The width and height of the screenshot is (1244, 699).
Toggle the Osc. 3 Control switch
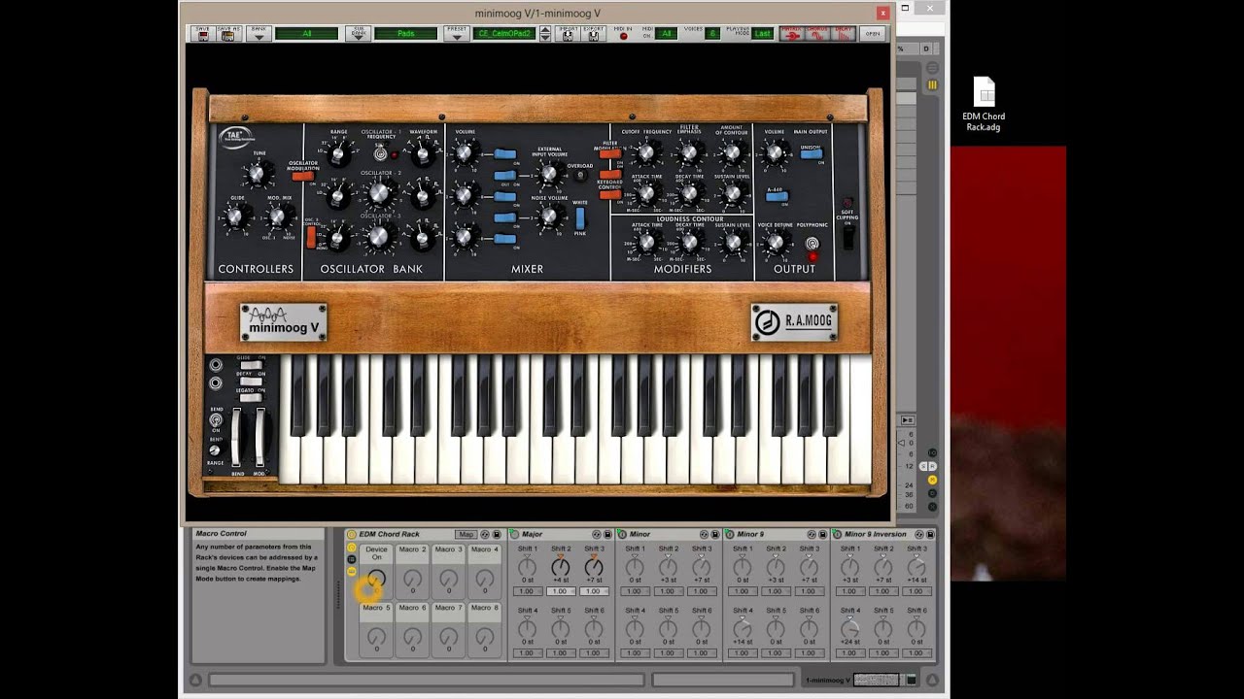coord(311,237)
